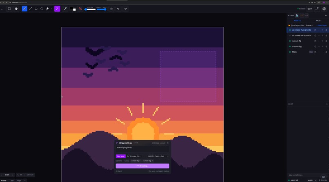The width and height of the screenshot is (329, 182).
Task: Close the Draw with AI dialog
Action: click(168, 143)
